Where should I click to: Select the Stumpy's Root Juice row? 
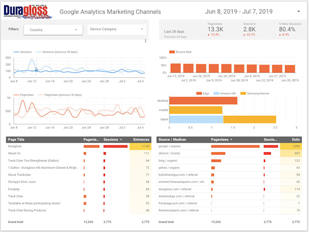point(79,182)
